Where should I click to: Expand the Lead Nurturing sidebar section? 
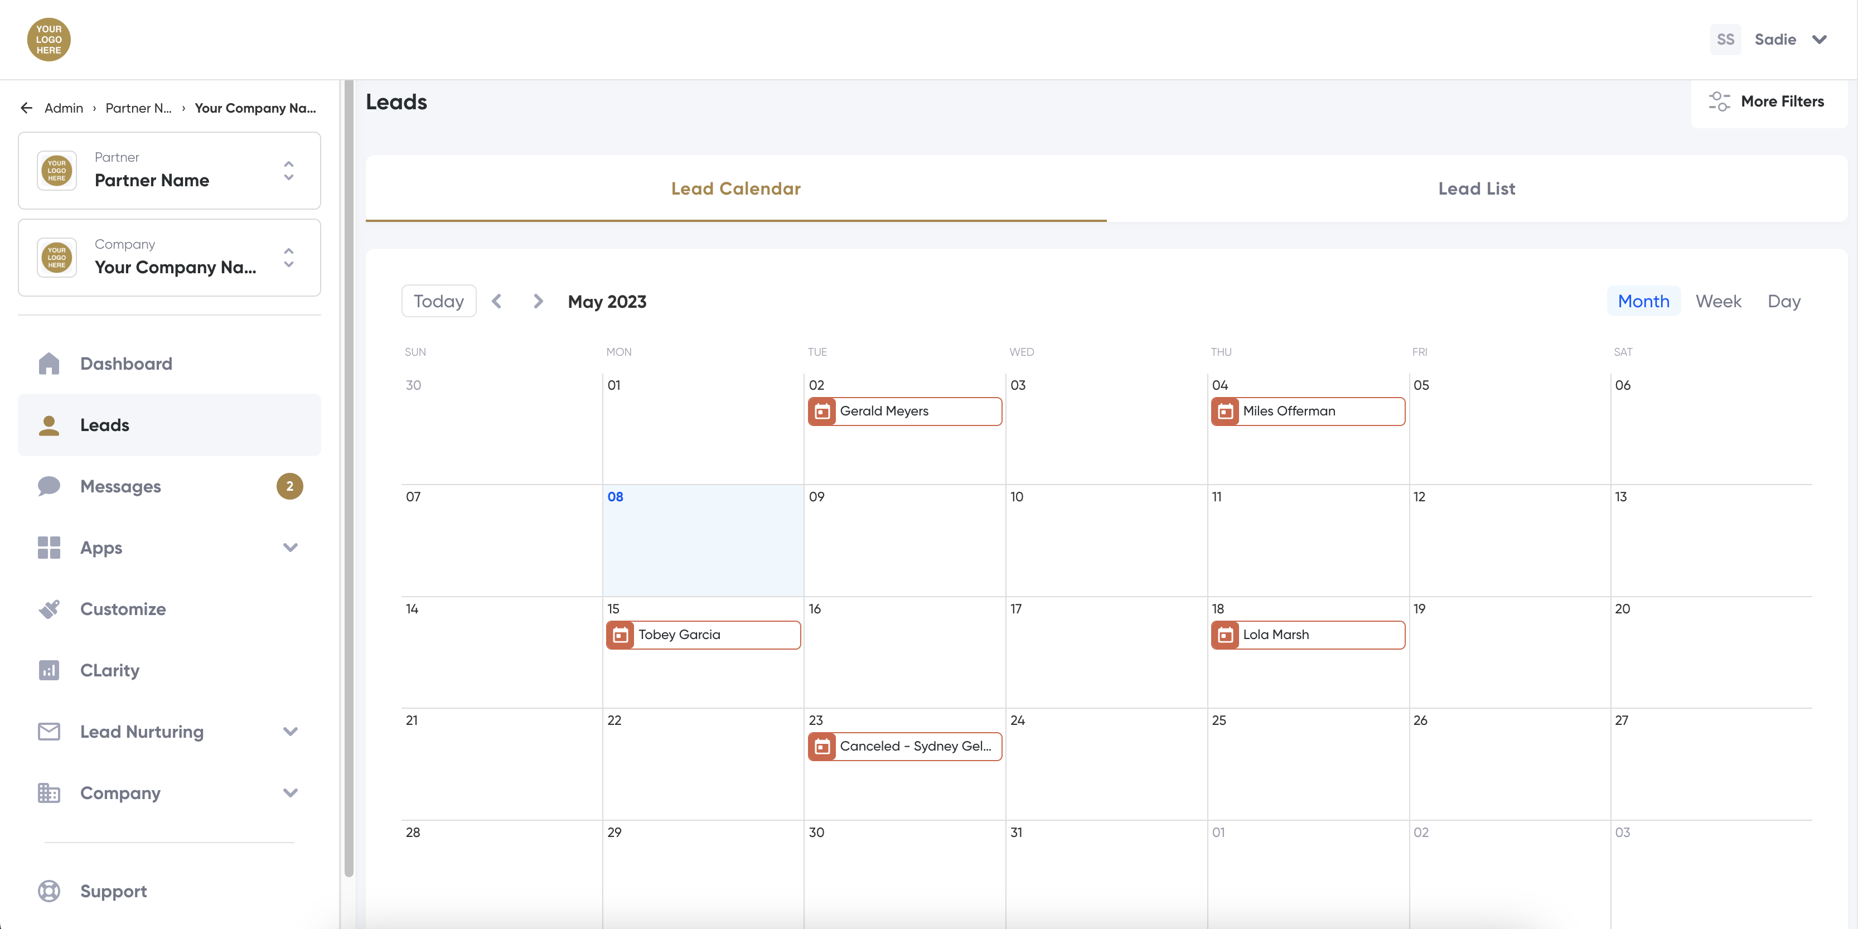[290, 732]
